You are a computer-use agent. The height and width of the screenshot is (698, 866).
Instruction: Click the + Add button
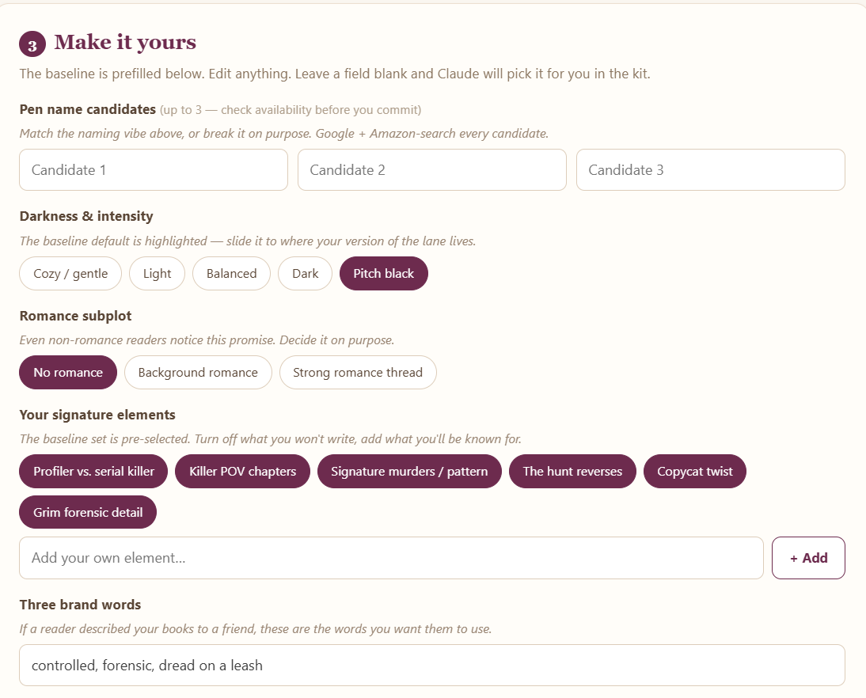[x=808, y=558]
